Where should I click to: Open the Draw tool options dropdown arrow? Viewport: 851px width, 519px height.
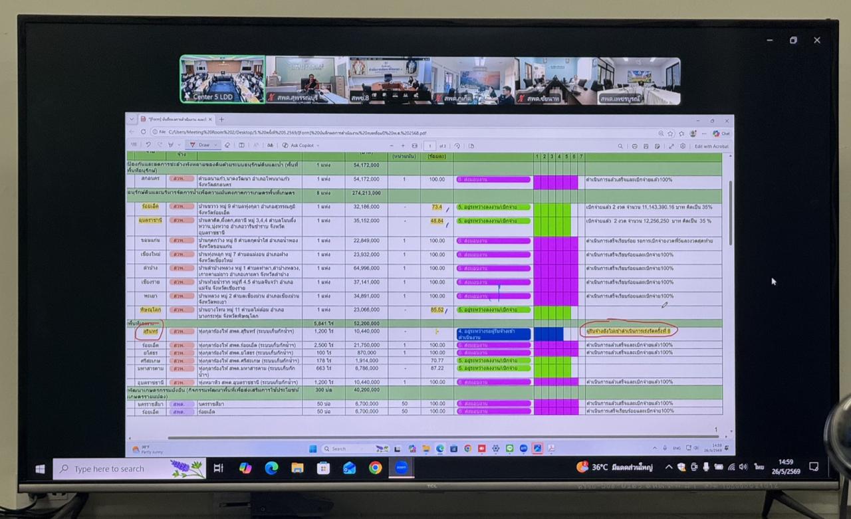215,145
